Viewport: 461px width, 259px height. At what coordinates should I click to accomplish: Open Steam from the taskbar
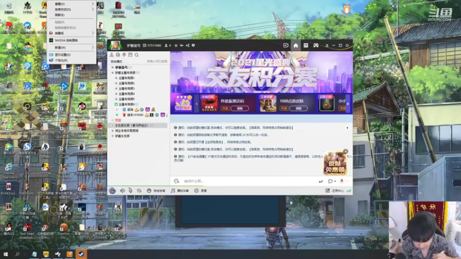click(x=81, y=254)
